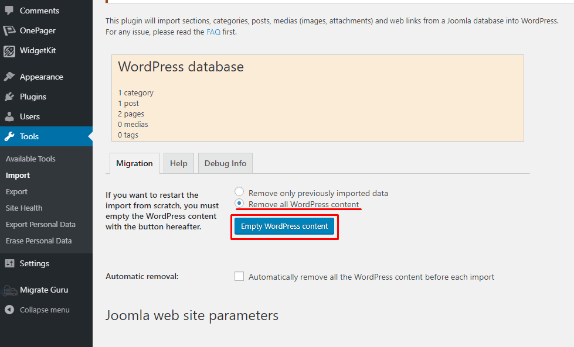Click the Comments speech bubble icon

[9, 10]
